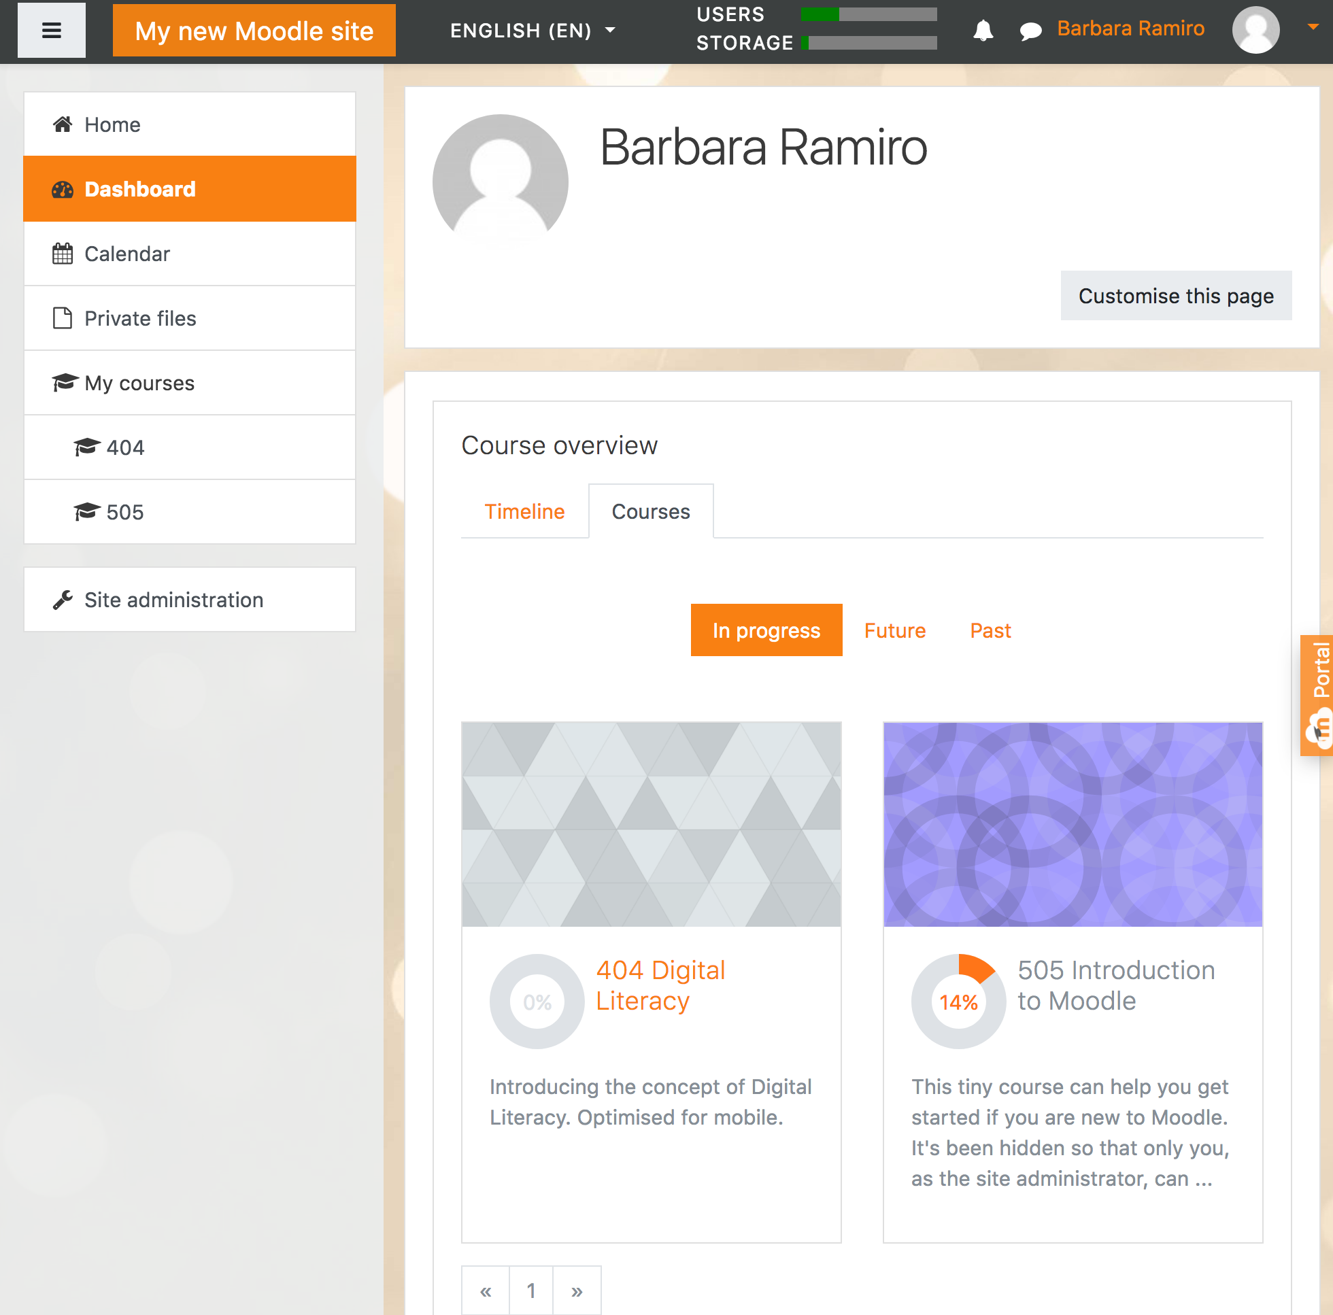Go to previous page of courses

click(486, 1290)
